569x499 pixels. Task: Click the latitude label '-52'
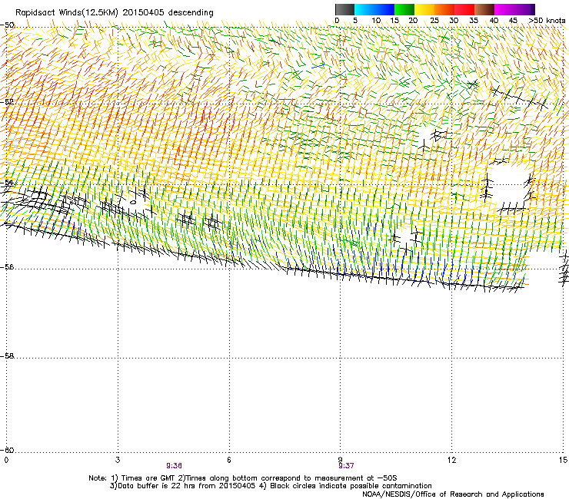pyautogui.click(x=7, y=101)
